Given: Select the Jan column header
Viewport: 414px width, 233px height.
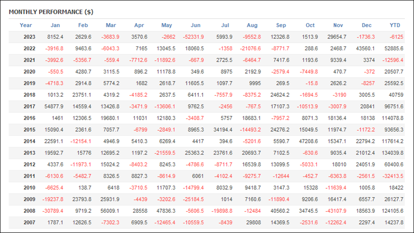Looking at the screenshot, I should [x=55, y=25].
